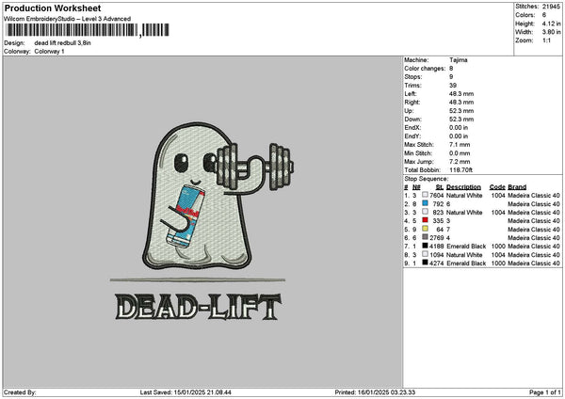Click the Zoom value "1:1"
Image resolution: width=565 pixels, height=399 pixels.
tap(546, 40)
